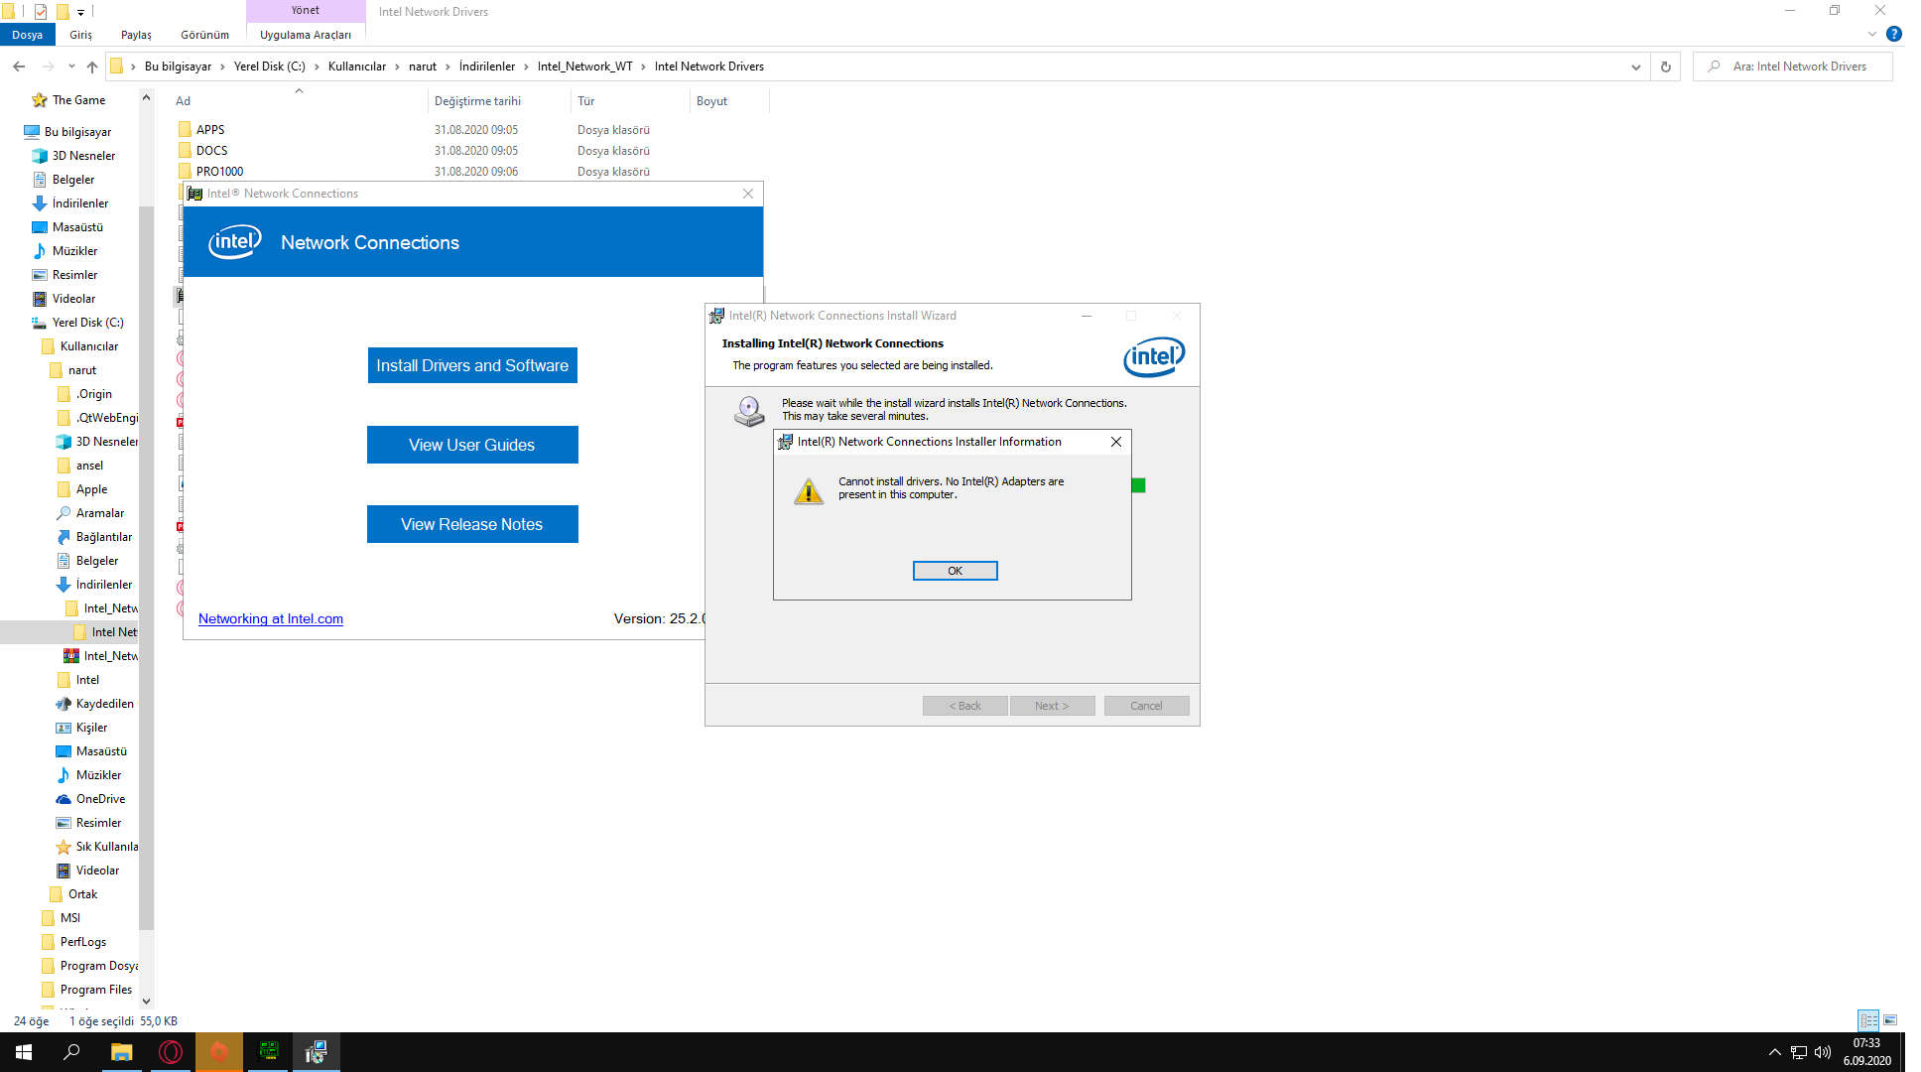
Task: Select the APPS folder
Action: tap(210, 130)
